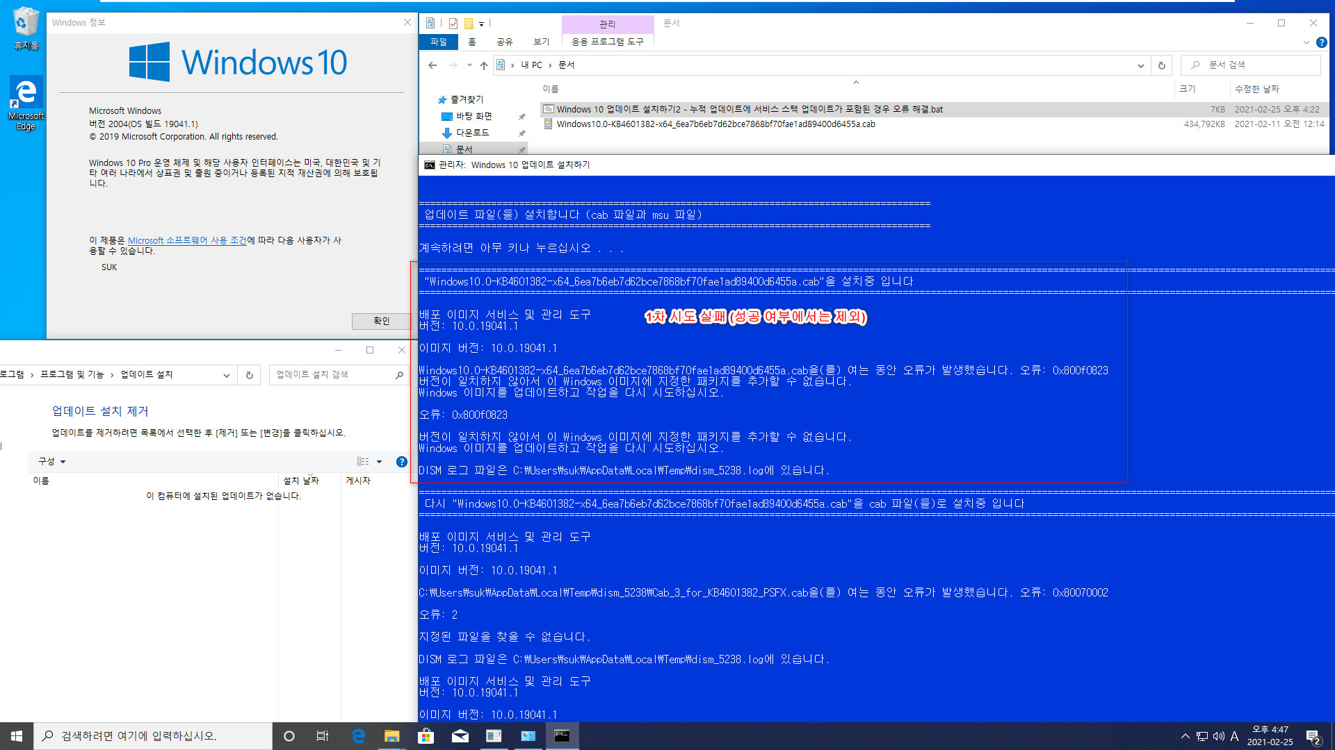This screenshot has height=750, width=1335.
Task: Open the volume tray icon
Action: [1219, 736]
